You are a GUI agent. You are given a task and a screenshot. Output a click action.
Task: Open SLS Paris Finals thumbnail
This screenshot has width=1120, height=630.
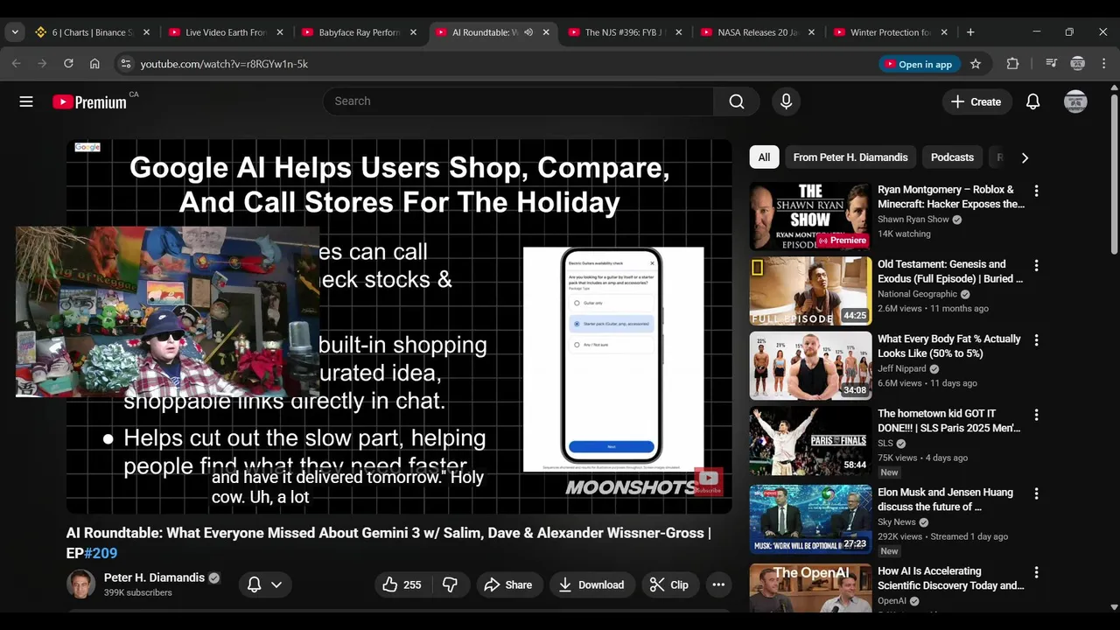810,440
